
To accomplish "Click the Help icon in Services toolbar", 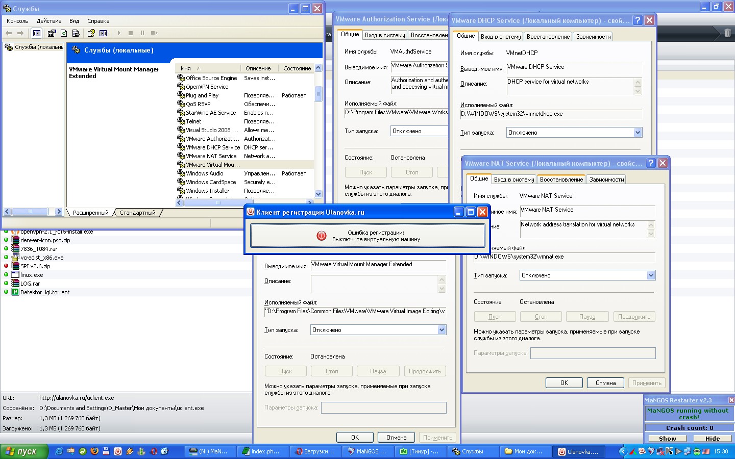I will click(91, 33).
